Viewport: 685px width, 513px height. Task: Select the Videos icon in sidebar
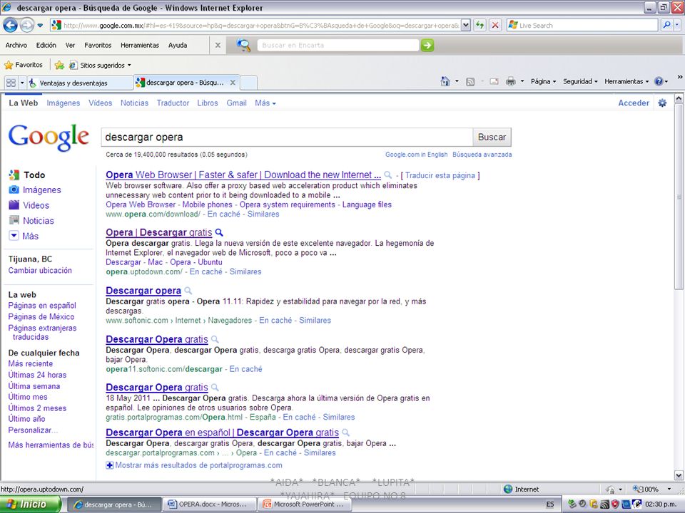tap(14, 205)
